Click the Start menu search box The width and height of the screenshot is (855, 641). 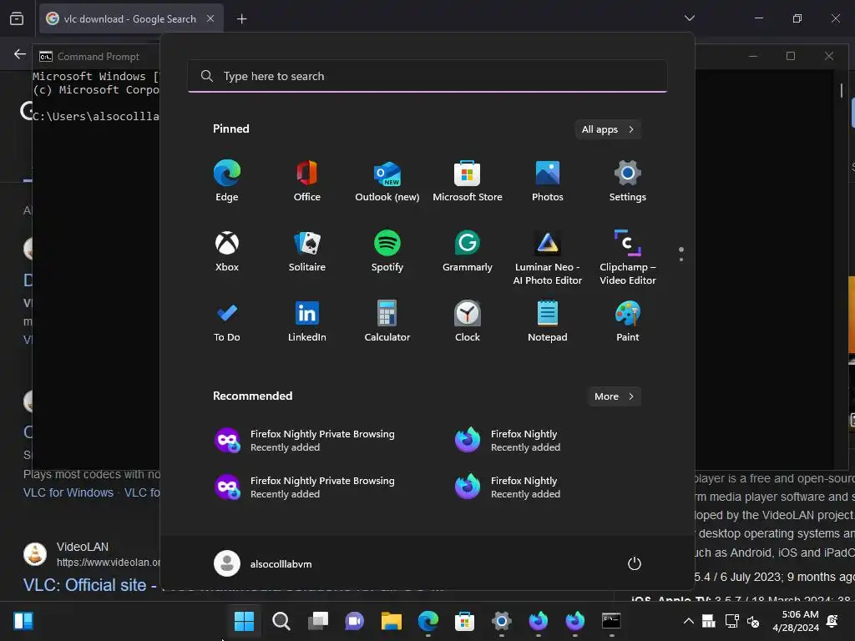427,76
